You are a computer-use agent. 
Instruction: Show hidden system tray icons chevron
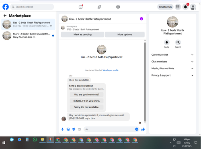click(170, 143)
